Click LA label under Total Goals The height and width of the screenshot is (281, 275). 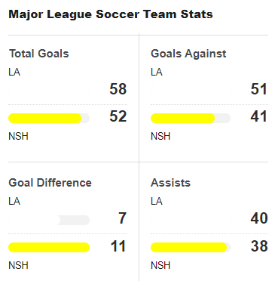click(x=14, y=72)
